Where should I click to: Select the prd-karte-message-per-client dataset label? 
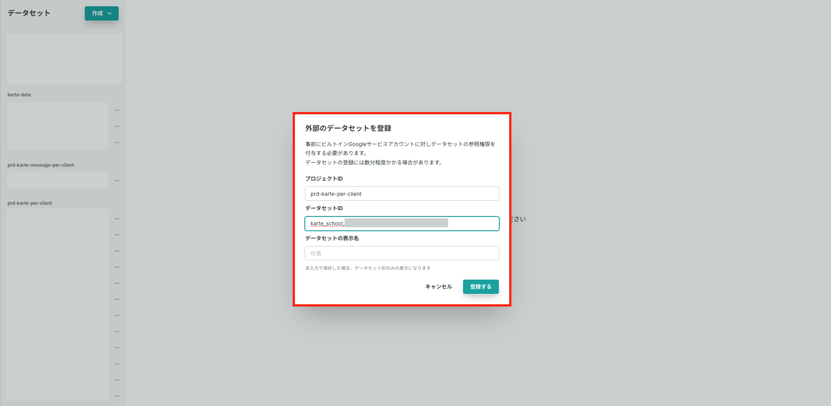(41, 165)
